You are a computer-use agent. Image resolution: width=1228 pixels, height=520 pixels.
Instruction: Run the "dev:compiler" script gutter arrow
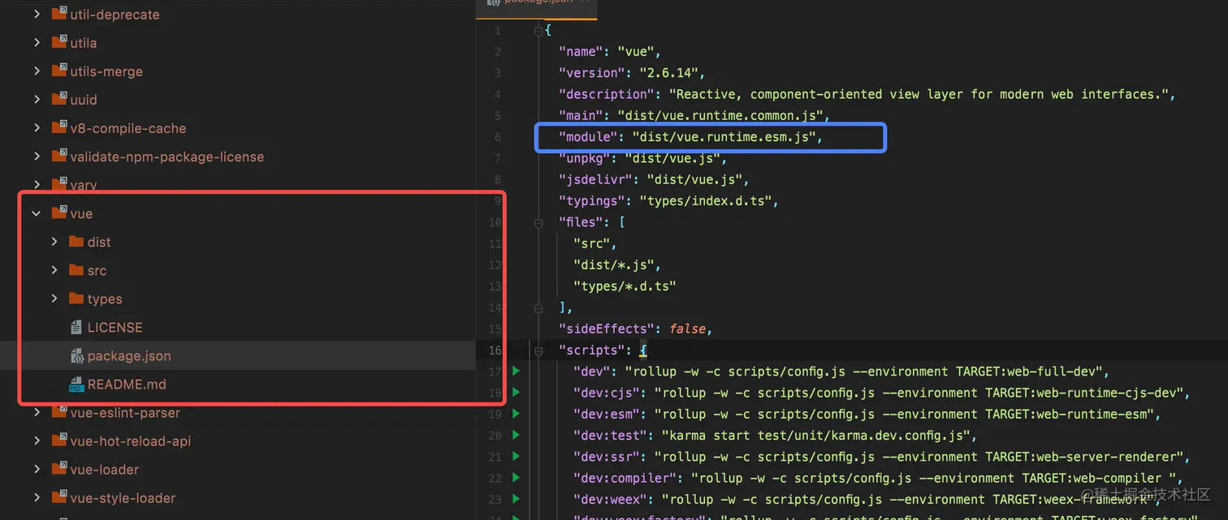515,478
